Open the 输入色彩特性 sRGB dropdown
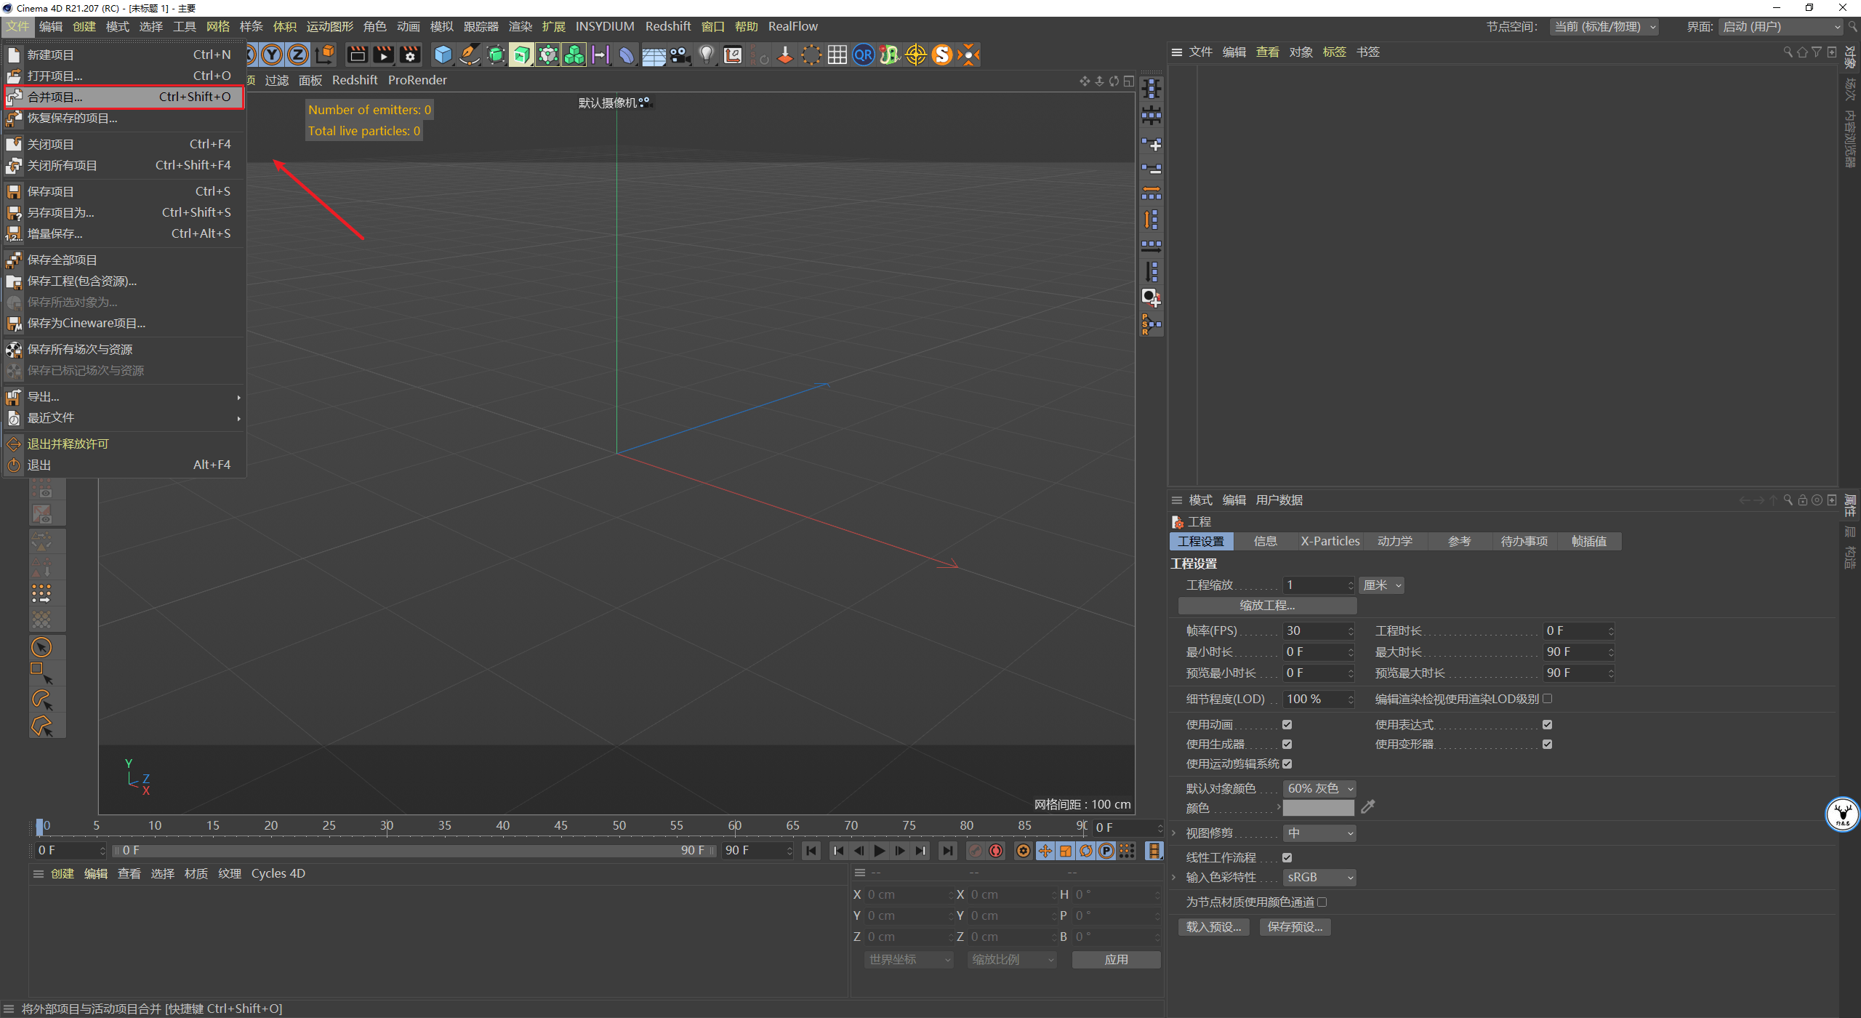The width and height of the screenshot is (1861, 1018). [x=1319, y=877]
